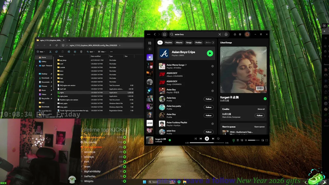Toggle Now Playing view button
Screen dimensions: 329x185
click(x=234, y=140)
